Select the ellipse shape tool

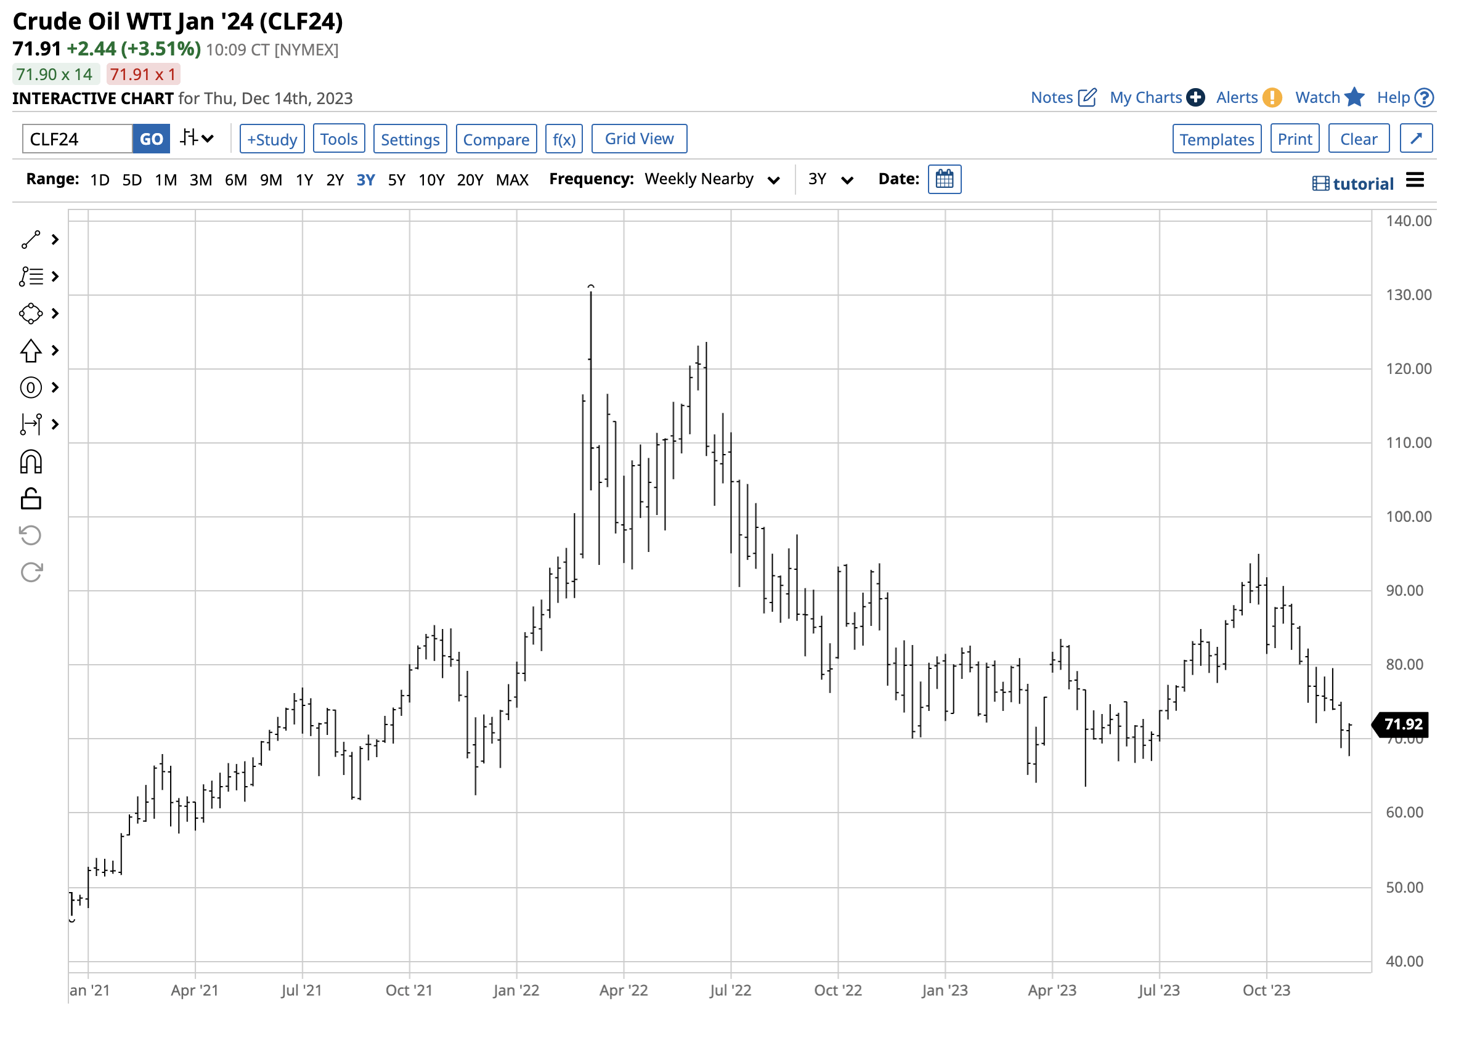[x=31, y=313]
